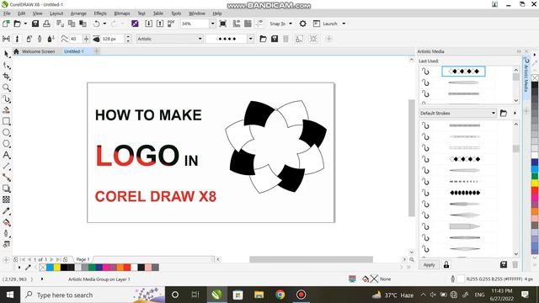
Task: Select the Color Eyedropper tool in the toolbox
Action: tap(6, 211)
